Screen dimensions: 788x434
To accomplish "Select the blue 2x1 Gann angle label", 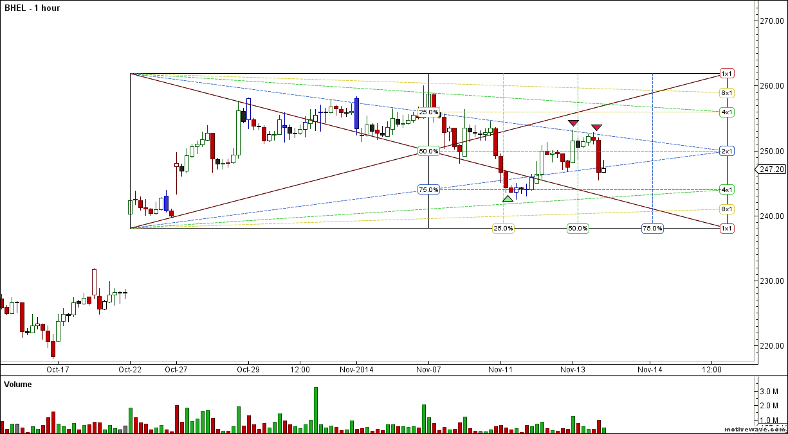I will (x=727, y=152).
